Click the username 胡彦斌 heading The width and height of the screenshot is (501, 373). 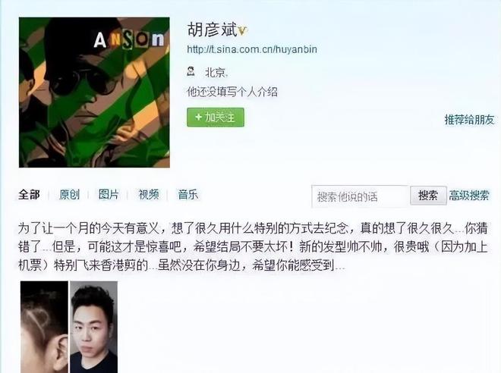click(x=213, y=30)
